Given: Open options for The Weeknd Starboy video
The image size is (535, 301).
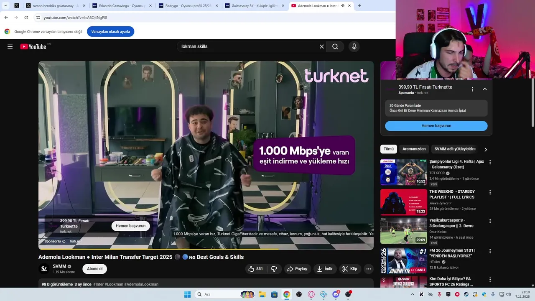Looking at the screenshot, I should (x=490, y=192).
